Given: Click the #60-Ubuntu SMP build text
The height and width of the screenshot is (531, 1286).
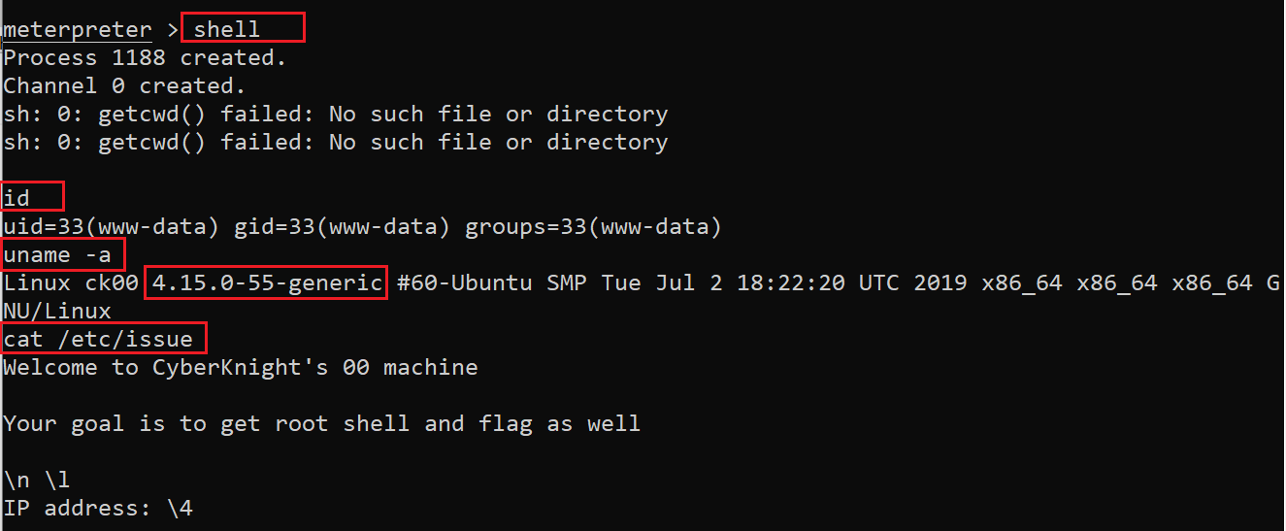Looking at the screenshot, I should pyautogui.click(x=491, y=283).
